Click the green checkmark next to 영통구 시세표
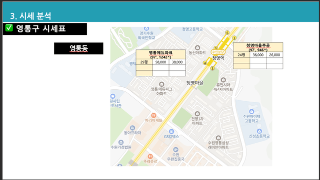The image size is (320, 180). [9, 28]
